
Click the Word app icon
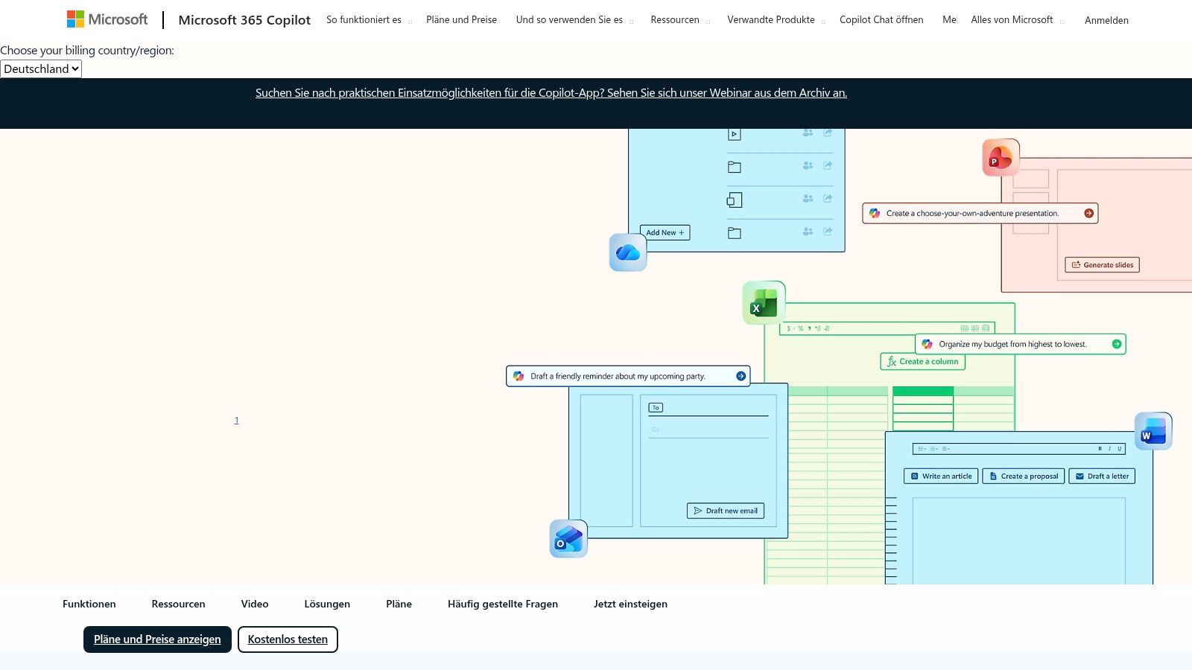pos(1153,430)
